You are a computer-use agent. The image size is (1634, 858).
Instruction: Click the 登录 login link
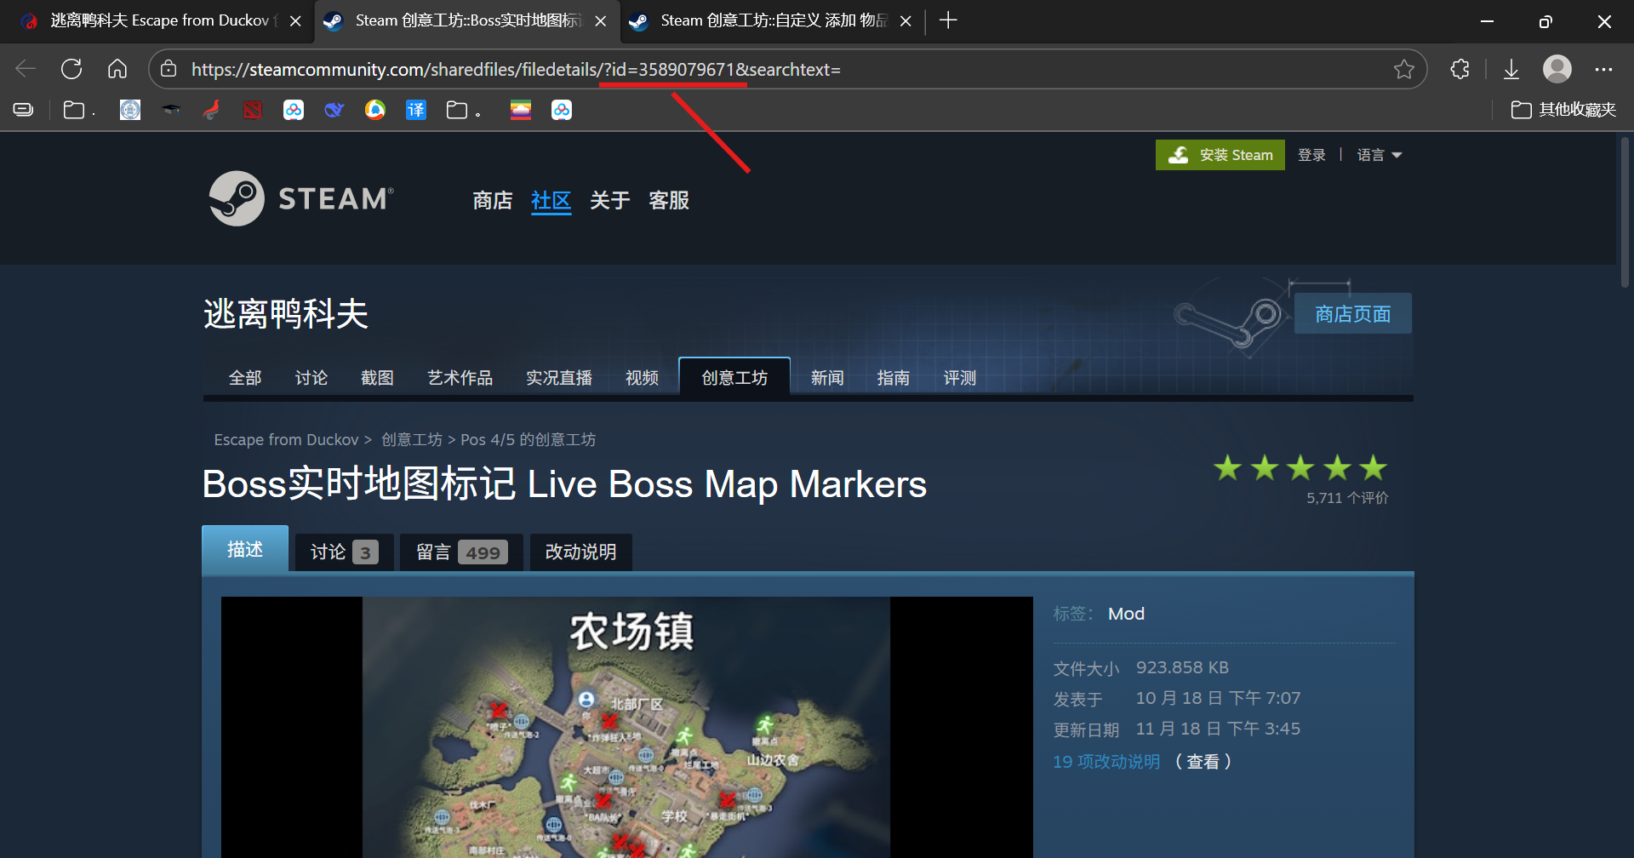(x=1311, y=155)
